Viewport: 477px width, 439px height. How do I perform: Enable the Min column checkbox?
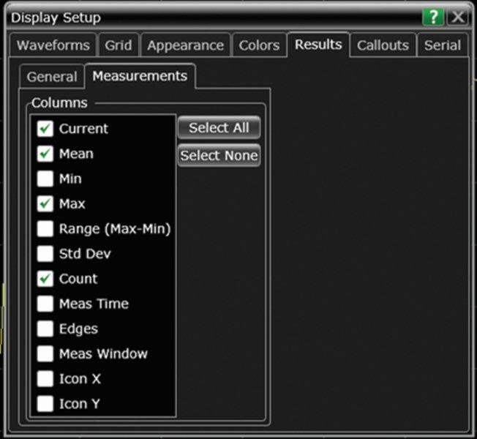pos(45,179)
